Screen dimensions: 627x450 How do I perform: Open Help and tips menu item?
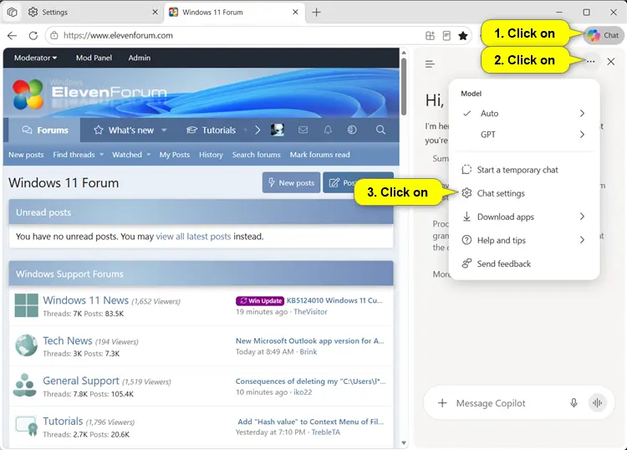point(524,240)
